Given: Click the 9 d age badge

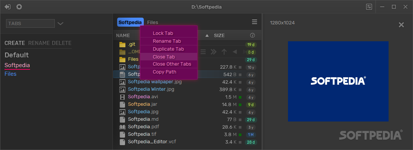Looking at the screenshot, I should [x=251, y=105].
